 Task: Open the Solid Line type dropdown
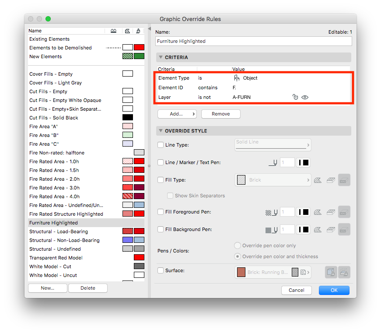273,145
